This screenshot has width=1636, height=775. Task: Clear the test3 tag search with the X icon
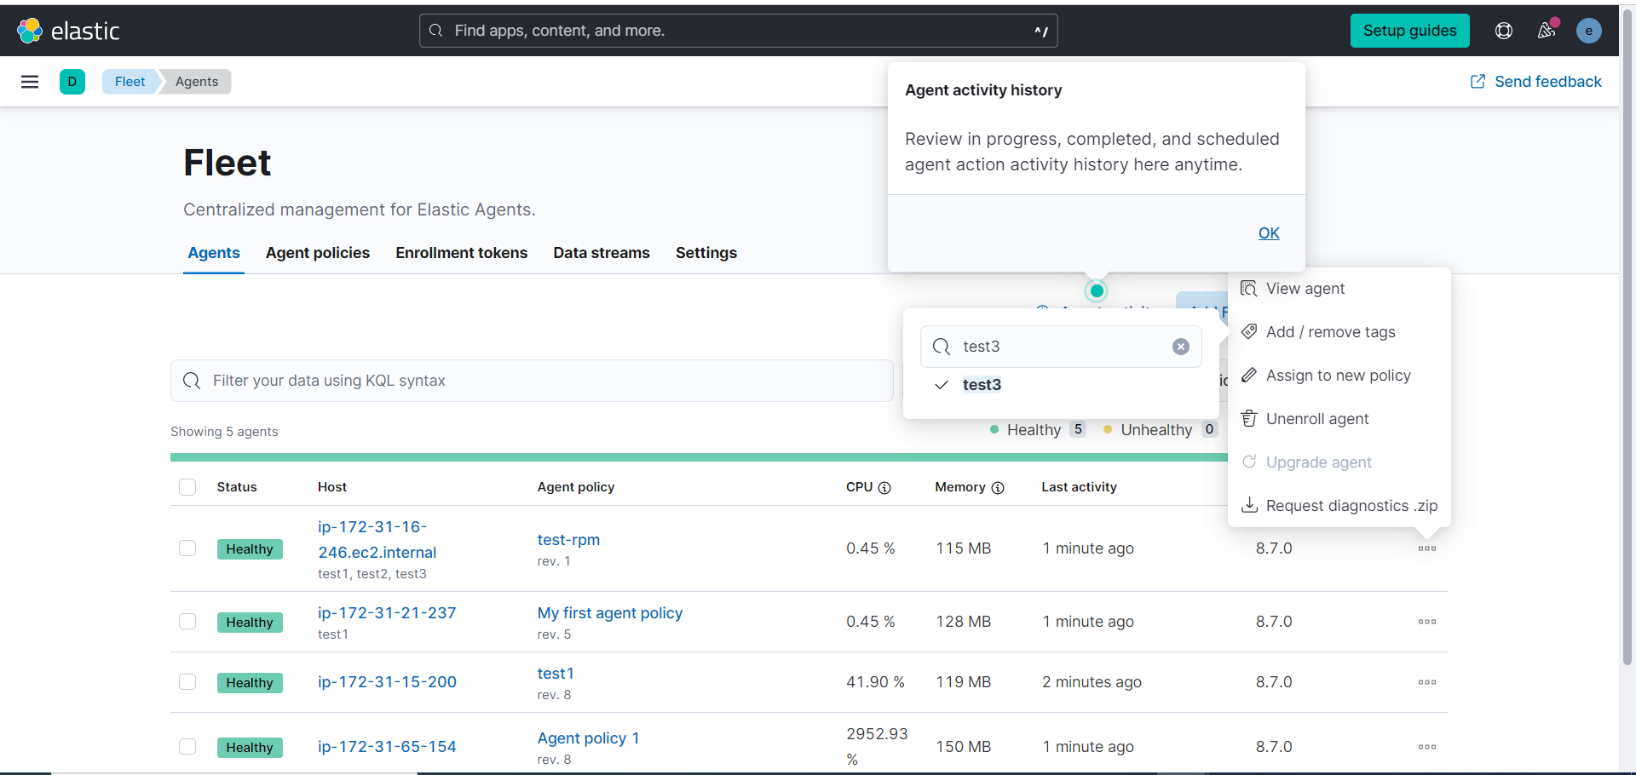(x=1180, y=347)
